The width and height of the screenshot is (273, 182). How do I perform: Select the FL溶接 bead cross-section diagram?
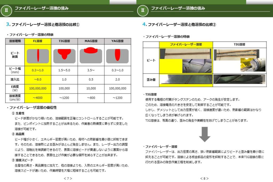[38, 55]
